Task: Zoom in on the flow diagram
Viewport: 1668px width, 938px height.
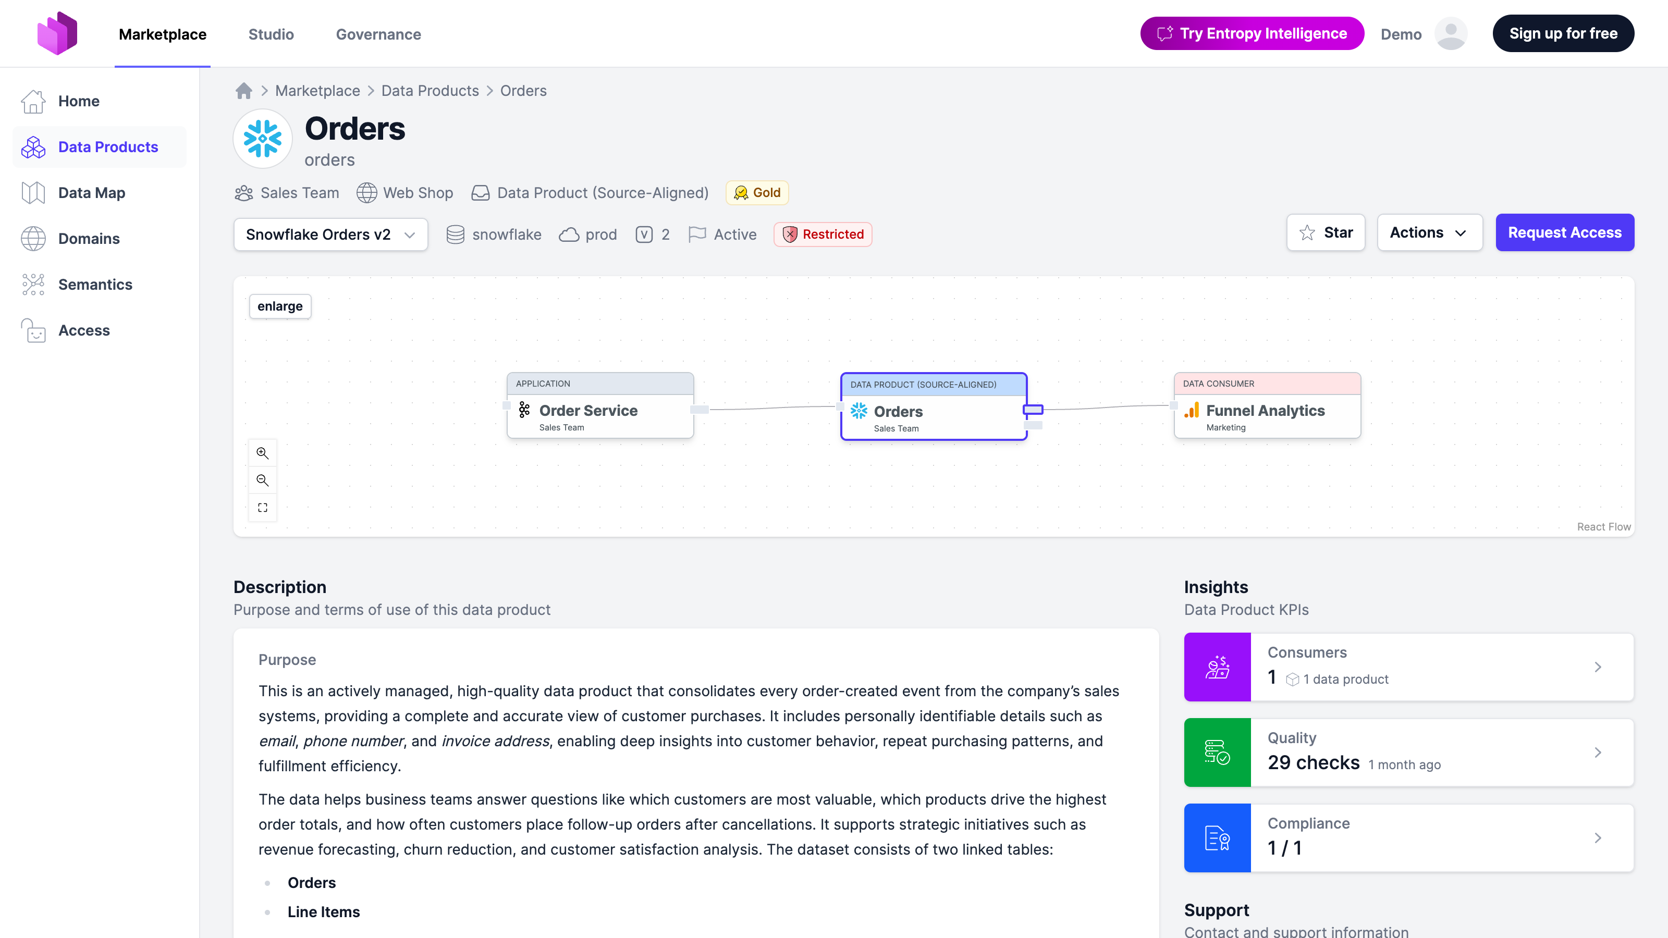Action: coord(262,453)
